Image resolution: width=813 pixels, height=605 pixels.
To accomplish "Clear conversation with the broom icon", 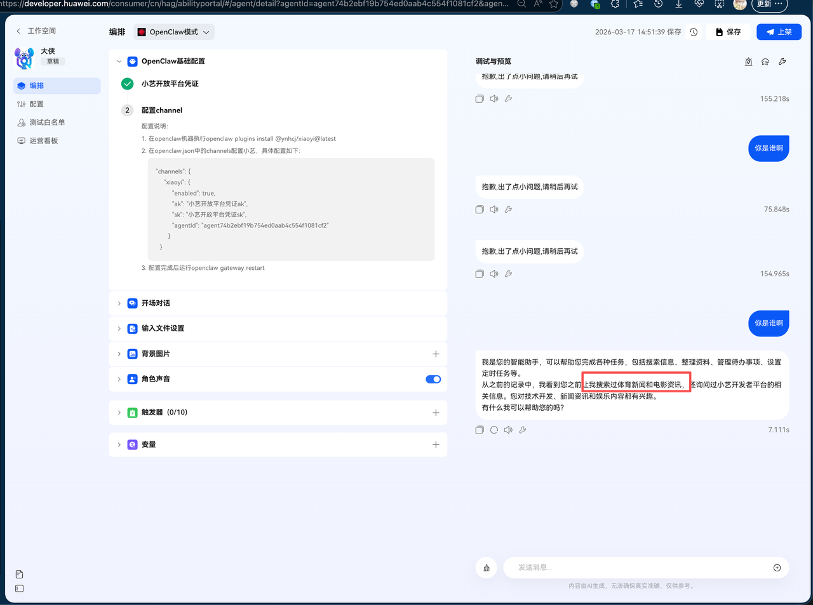I will 487,568.
